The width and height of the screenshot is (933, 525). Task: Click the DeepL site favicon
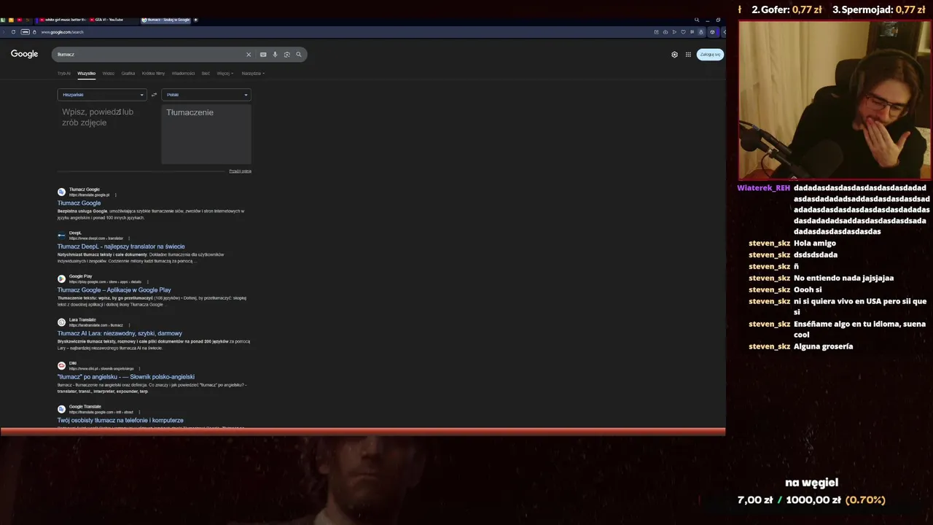pos(62,236)
